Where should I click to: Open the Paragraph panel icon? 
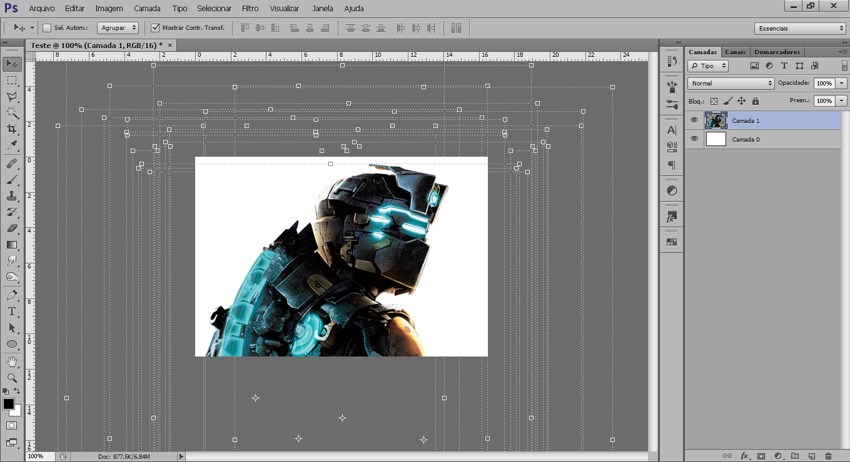pyautogui.click(x=672, y=165)
